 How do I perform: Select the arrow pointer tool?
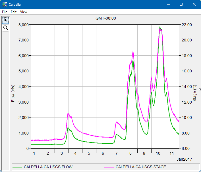[5, 20]
